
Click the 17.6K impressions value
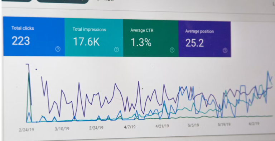pyautogui.click(x=86, y=42)
